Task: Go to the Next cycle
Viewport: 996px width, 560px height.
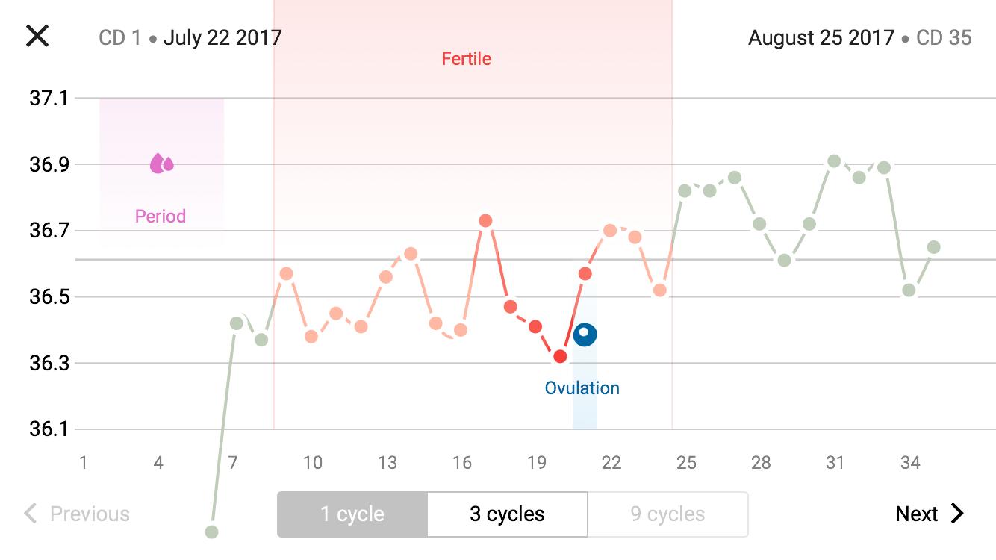Action: [917, 514]
